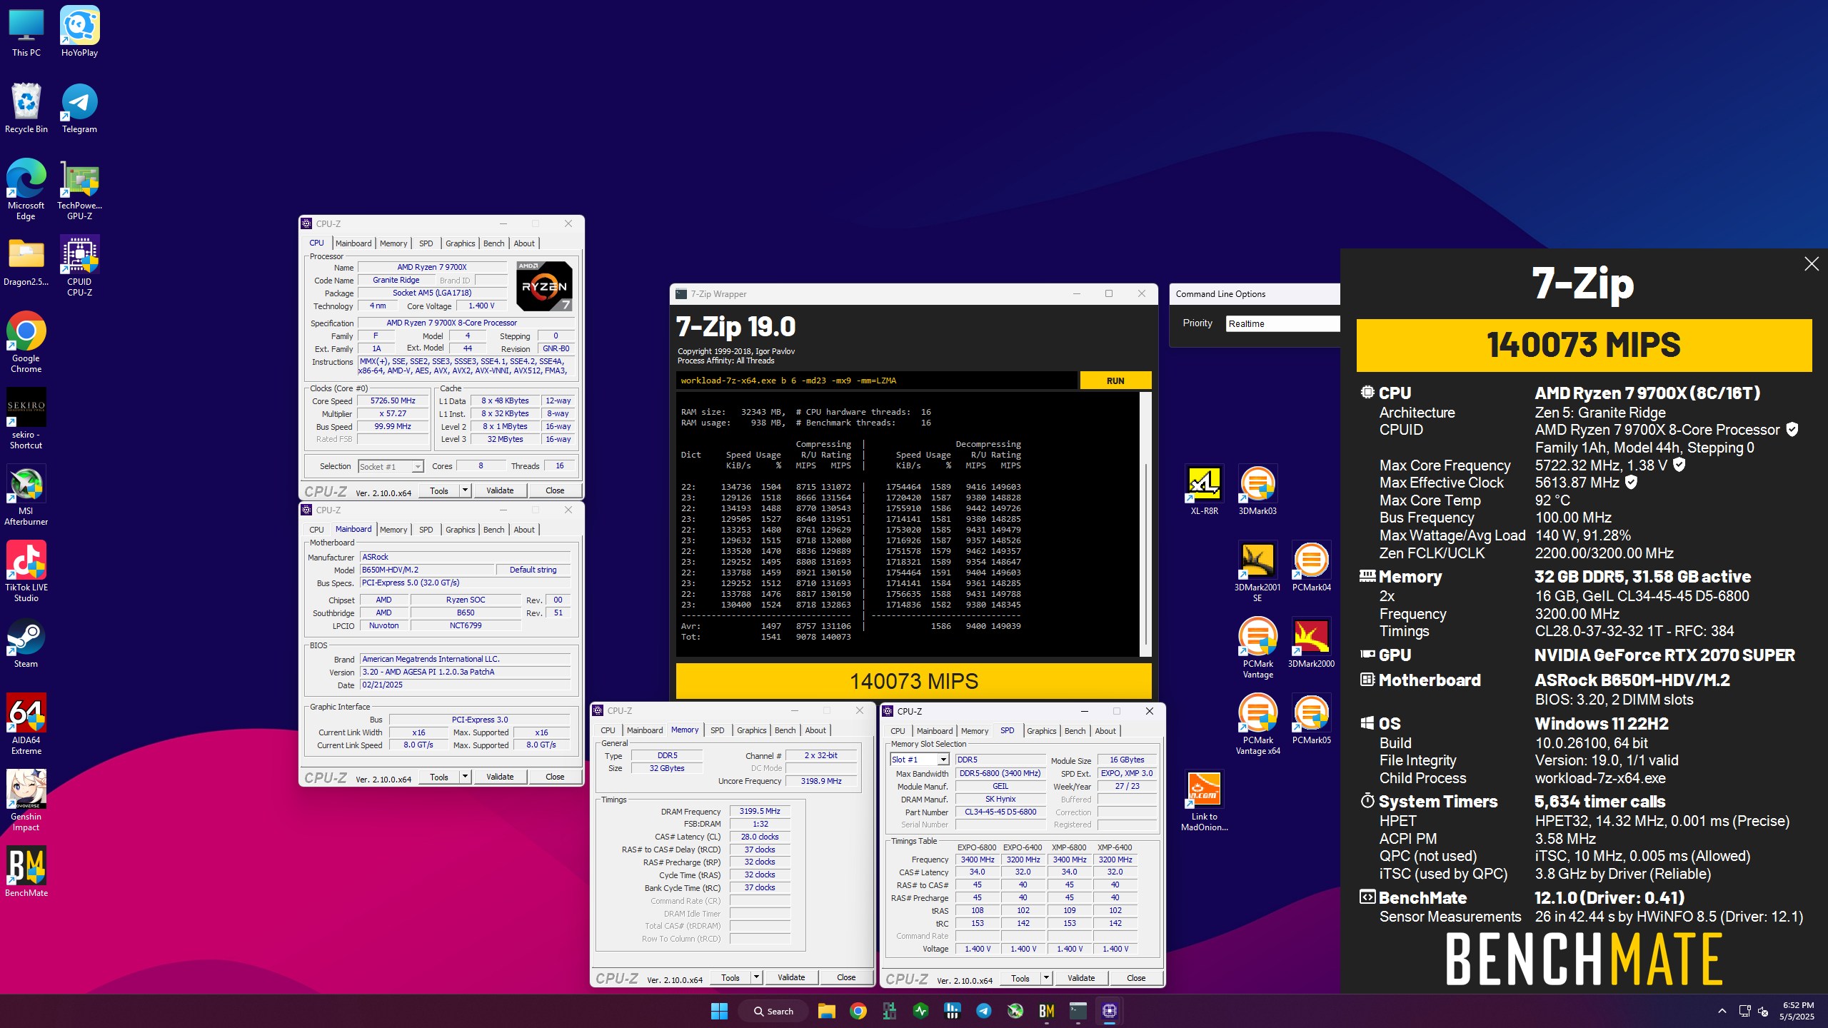
Task: Open the Sekiro shortcut icon
Action: (x=26, y=419)
